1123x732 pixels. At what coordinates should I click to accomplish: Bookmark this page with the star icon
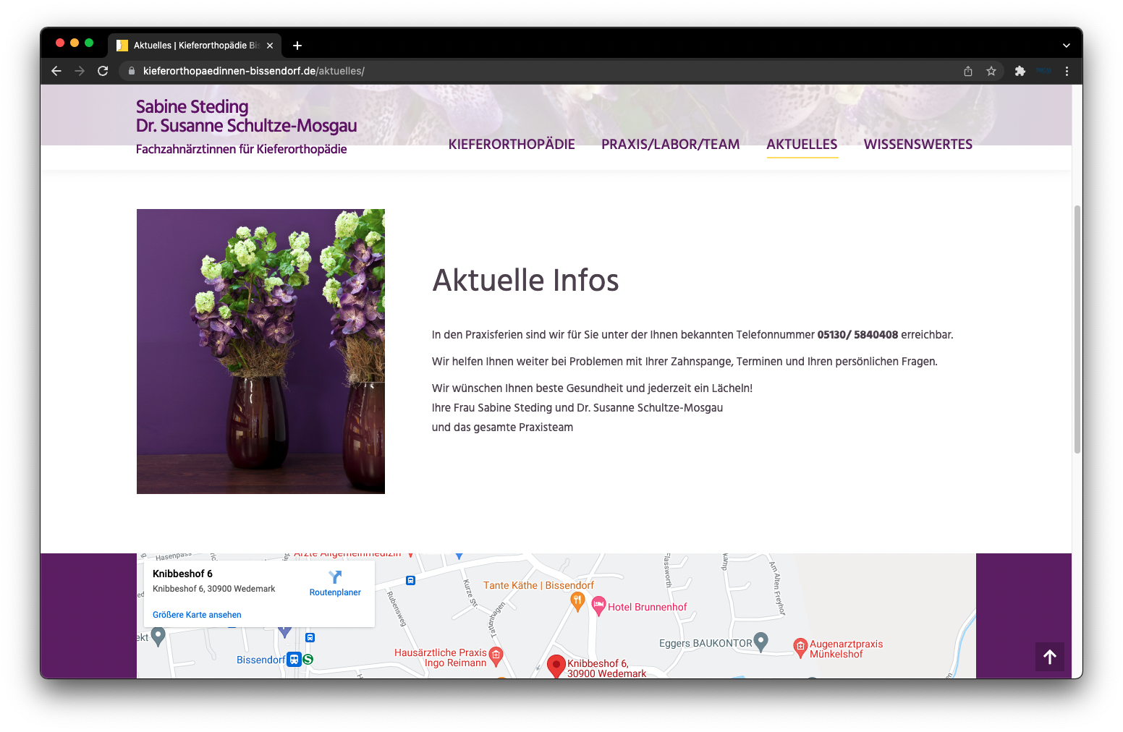click(991, 71)
